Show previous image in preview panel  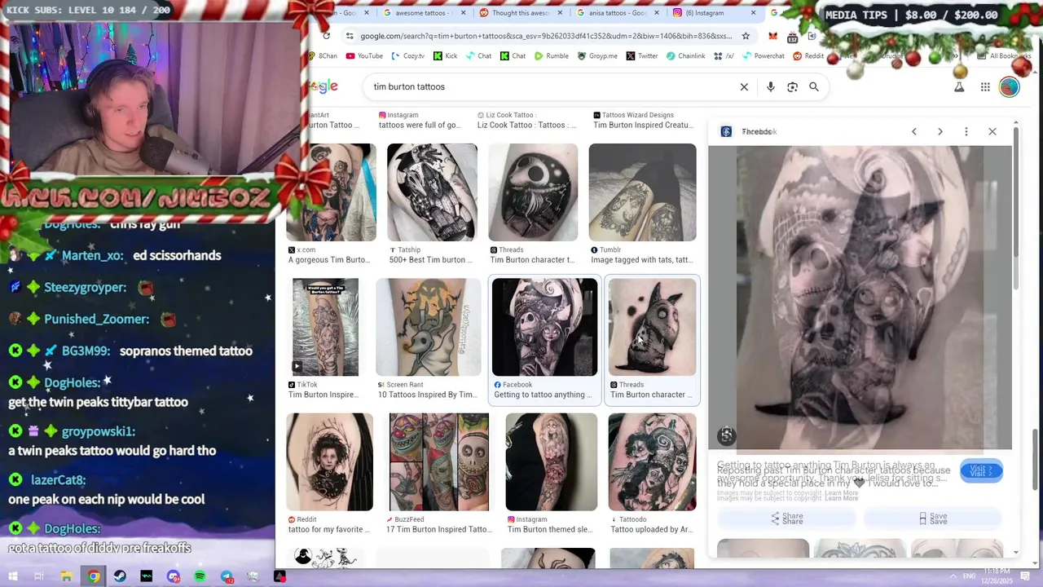pos(914,131)
